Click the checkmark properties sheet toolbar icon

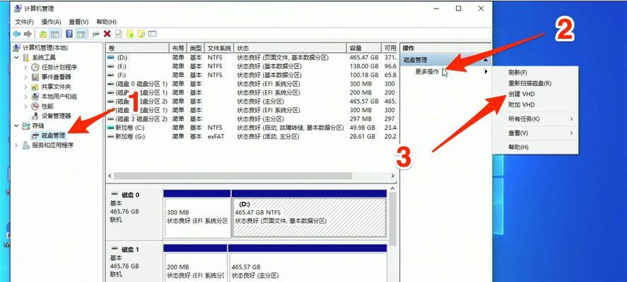[118, 35]
